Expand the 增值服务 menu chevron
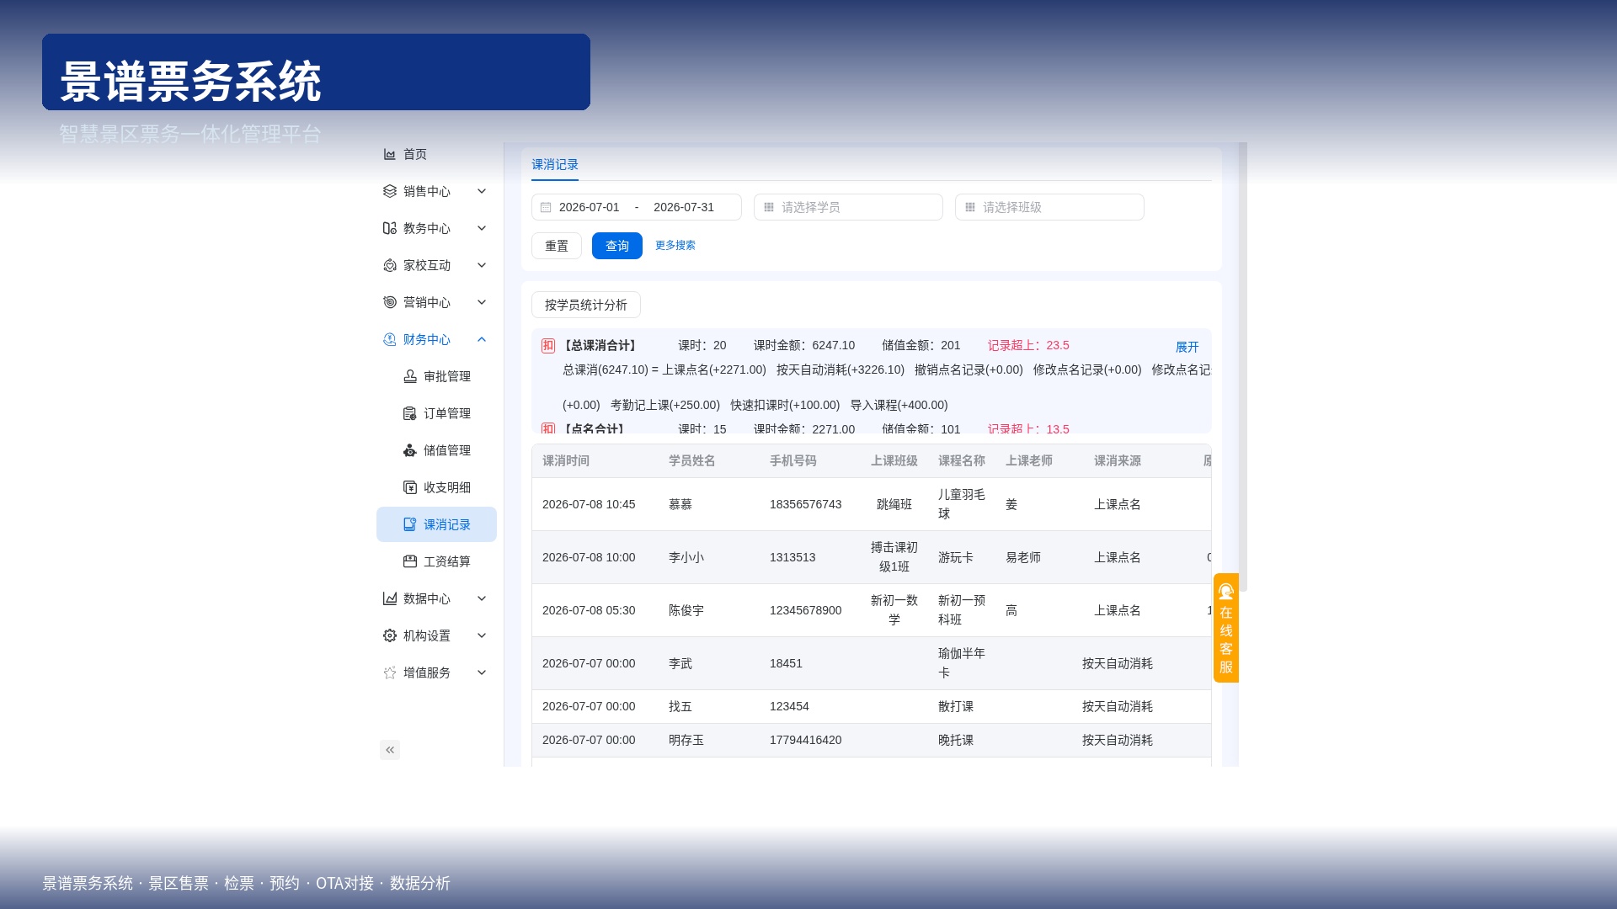This screenshot has width=1617, height=909. (482, 672)
